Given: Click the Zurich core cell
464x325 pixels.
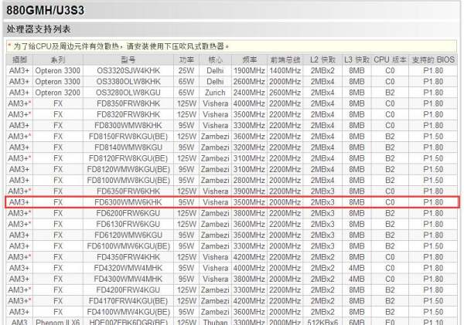Looking at the screenshot, I should pyautogui.click(x=215, y=93).
